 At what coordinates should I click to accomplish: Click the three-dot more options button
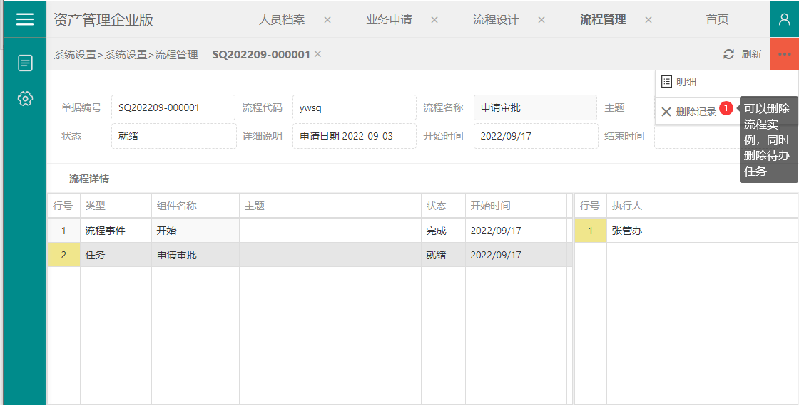pos(784,54)
